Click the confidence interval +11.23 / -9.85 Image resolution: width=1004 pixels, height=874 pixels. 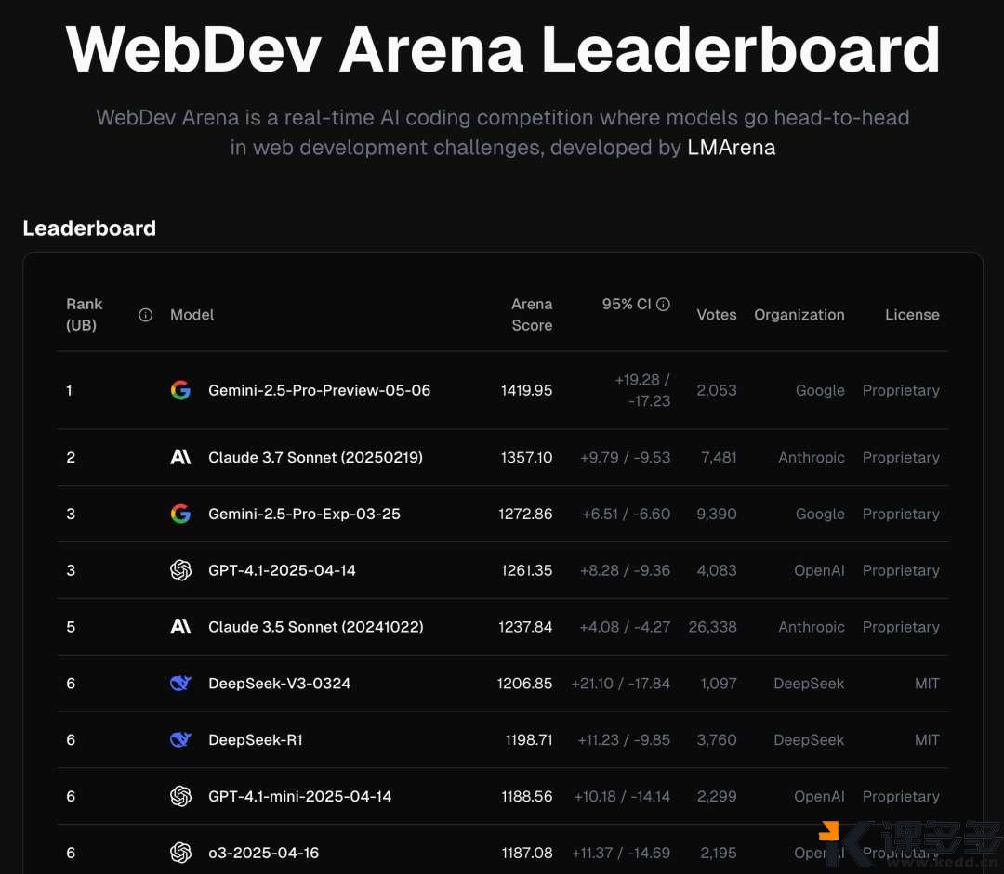point(625,739)
